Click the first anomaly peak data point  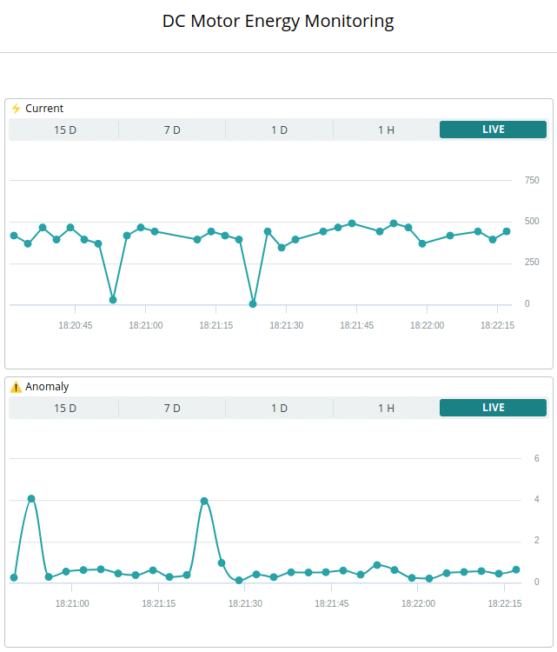[31, 499]
